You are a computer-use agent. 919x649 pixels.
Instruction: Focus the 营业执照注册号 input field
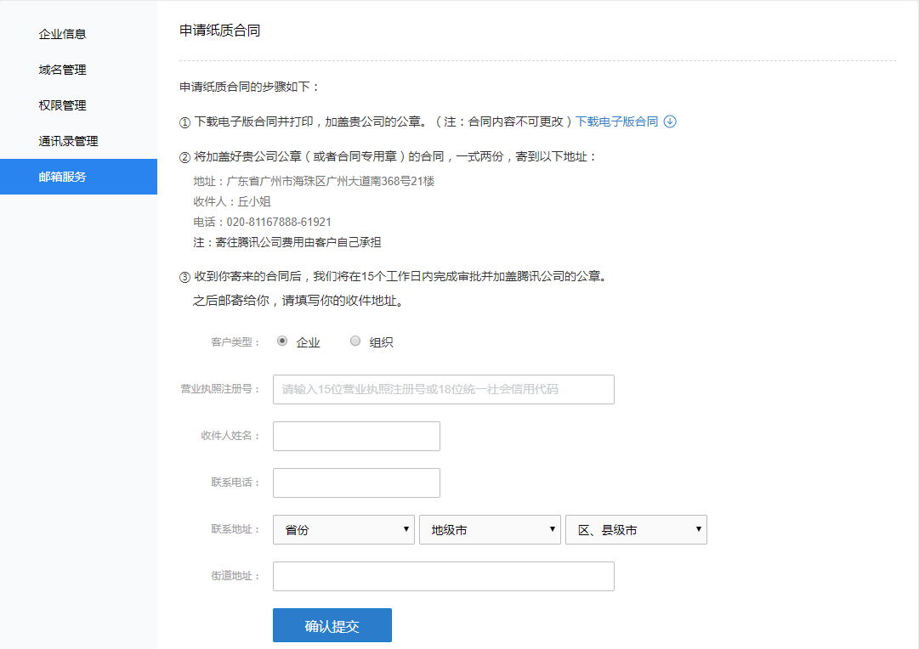(x=443, y=389)
